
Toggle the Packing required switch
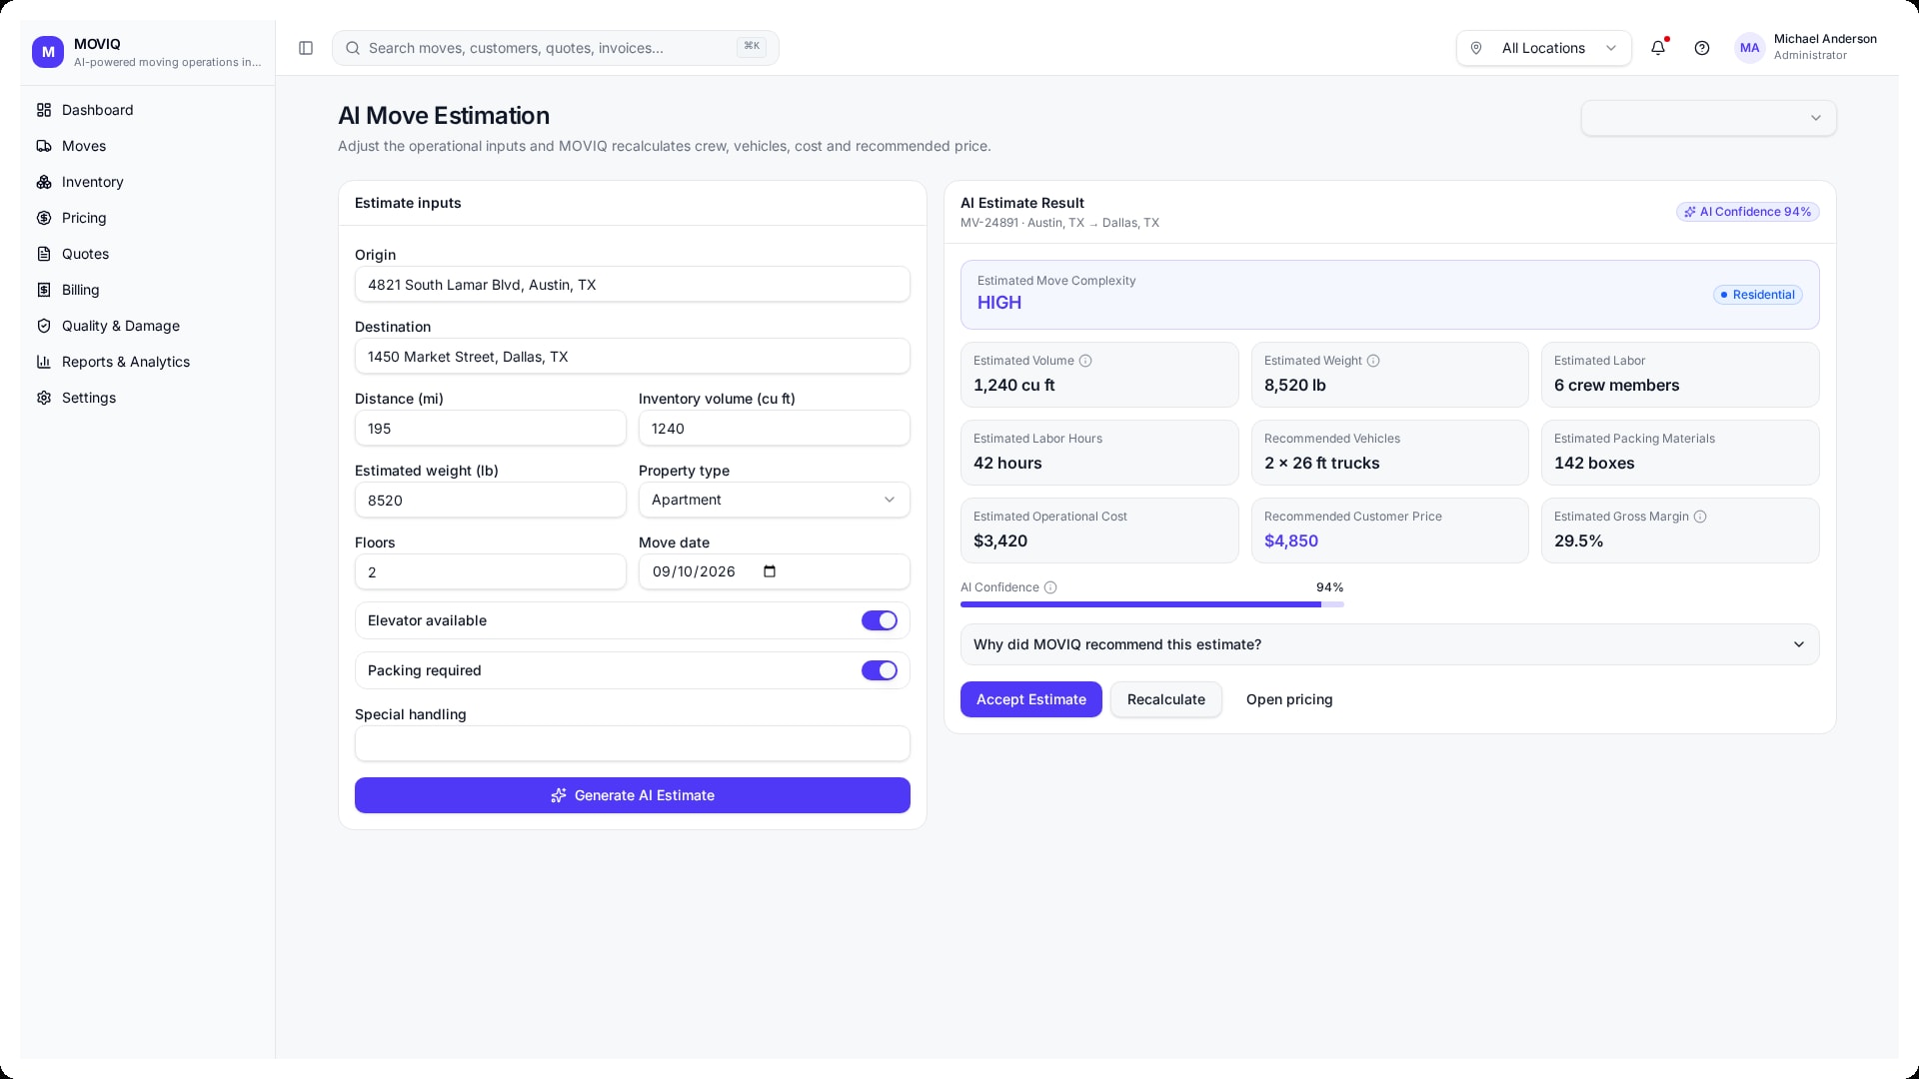pyautogui.click(x=880, y=670)
